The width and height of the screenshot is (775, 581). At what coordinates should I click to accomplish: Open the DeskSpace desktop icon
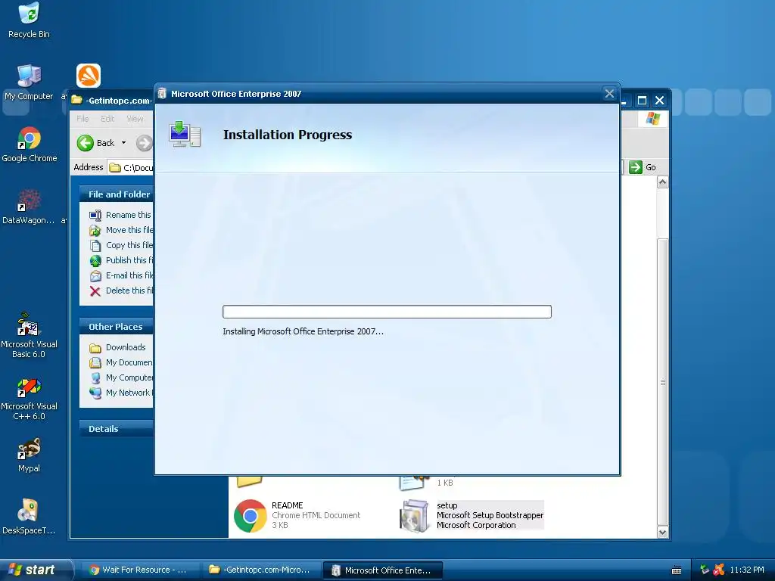pos(29,517)
